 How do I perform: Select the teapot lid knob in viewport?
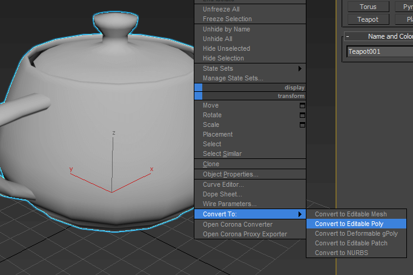pyautogui.click(x=116, y=23)
